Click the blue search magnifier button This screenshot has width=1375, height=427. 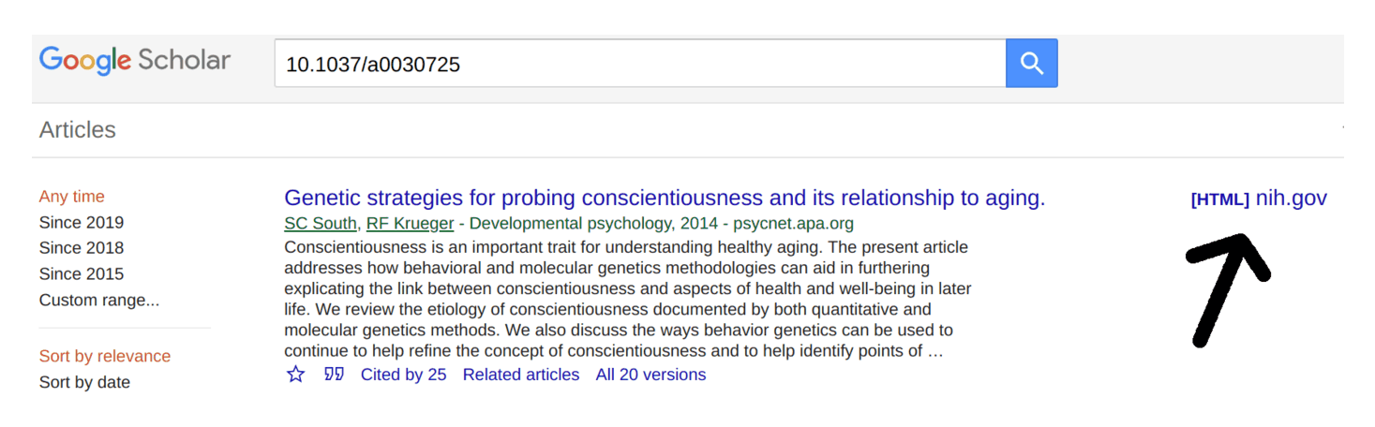tap(1031, 64)
